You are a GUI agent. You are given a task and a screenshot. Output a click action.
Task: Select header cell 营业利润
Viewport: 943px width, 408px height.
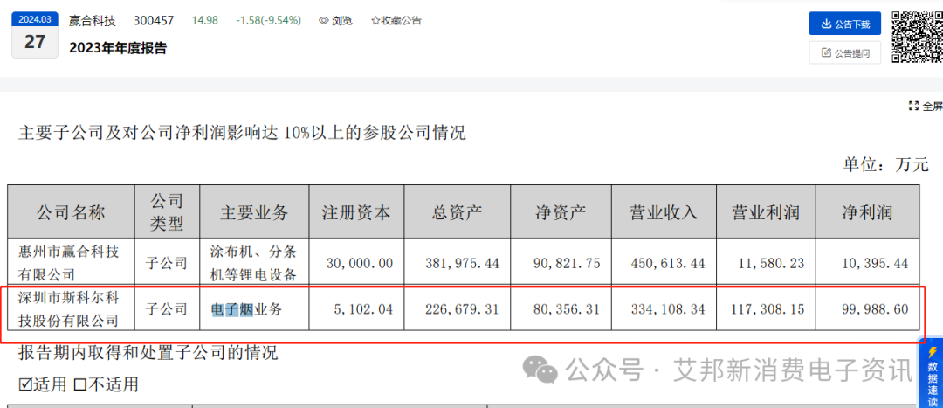coord(766,211)
